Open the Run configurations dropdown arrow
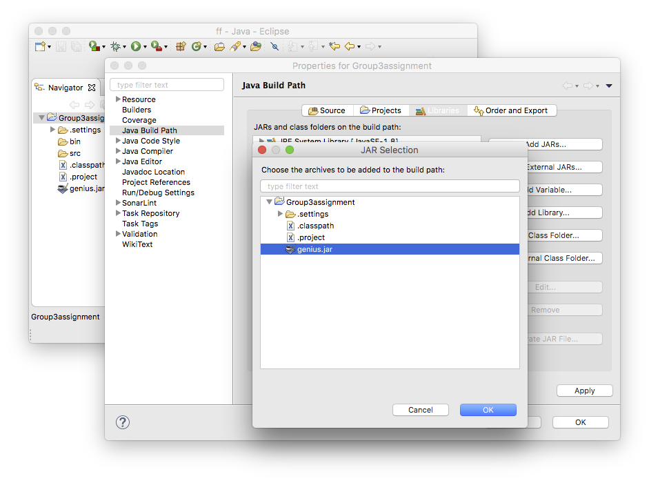The width and height of the screenshot is (649, 483). pos(145,47)
